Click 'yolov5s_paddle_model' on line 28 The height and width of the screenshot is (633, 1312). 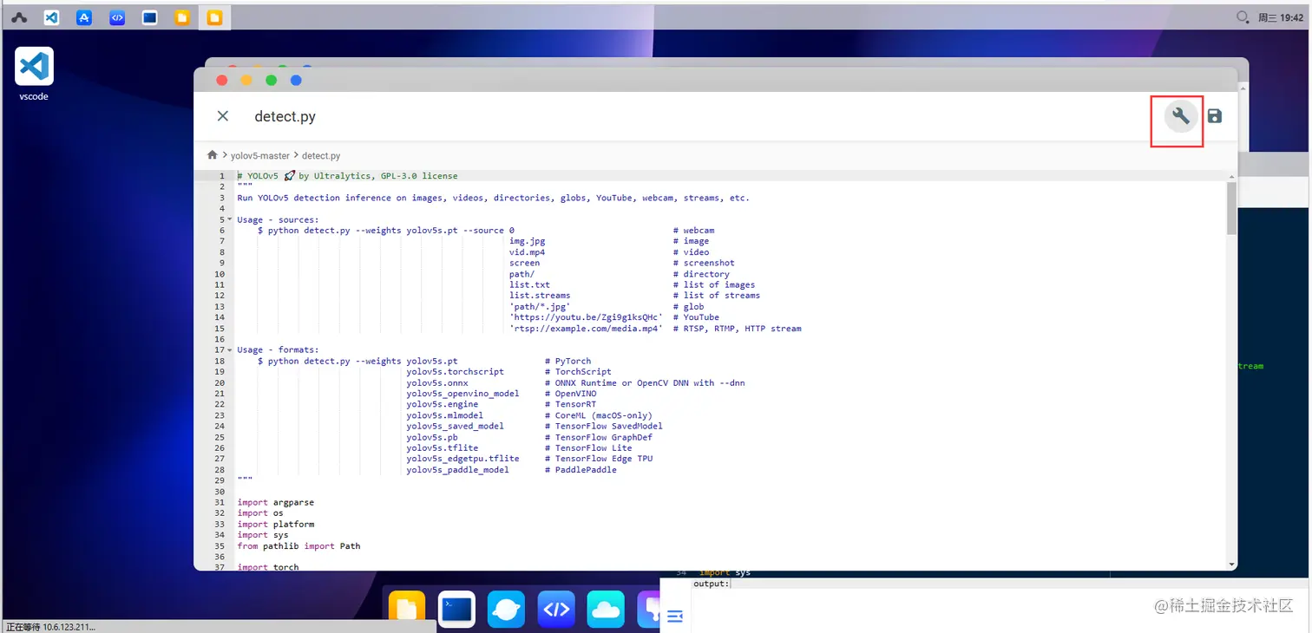click(x=458, y=470)
